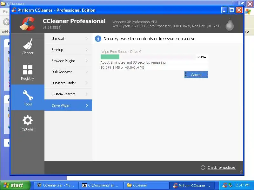Viewport: 254px width, 190px height.
Task: Click the chevron next to Uninstall
Action: click(x=87, y=39)
